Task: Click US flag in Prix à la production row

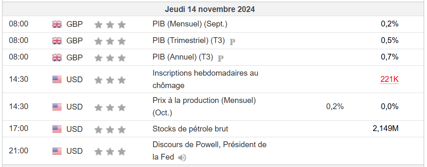Action: [57, 107]
